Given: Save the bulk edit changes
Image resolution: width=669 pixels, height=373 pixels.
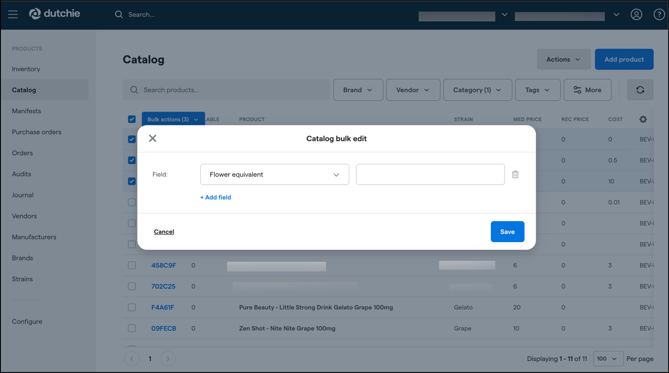Looking at the screenshot, I should (507, 231).
